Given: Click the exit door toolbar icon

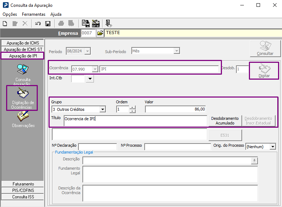Looking at the screenshot, I should click(109, 24).
